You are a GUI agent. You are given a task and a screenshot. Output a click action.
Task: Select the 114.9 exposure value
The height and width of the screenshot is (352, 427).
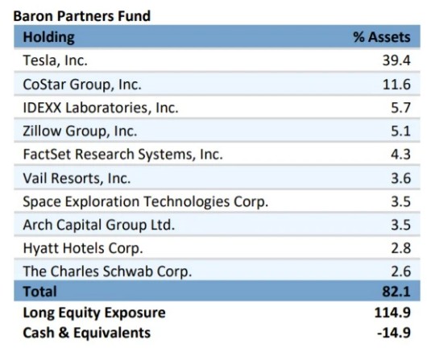point(392,313)
